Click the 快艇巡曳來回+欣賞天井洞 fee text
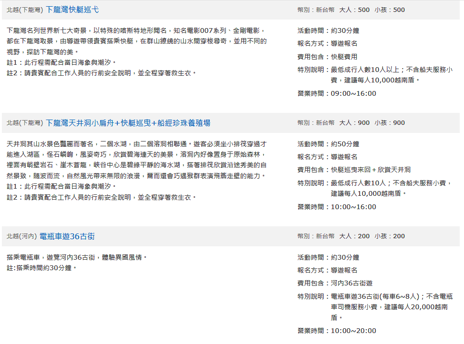464x344 pixels. click(371, 170)
